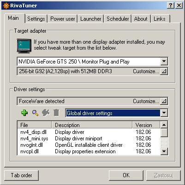Viewport: 185px width, 185px height.
Task: Expand the Global driver settings dropdown
Action: [x=164, y=113]
